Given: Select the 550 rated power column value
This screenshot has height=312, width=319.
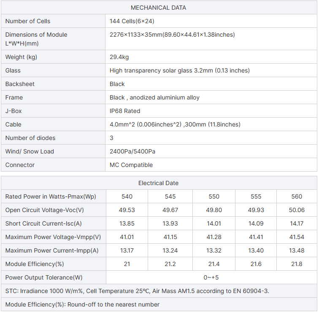Looking at the screenshot, I should pyautogui.click(x=214, y=196).
